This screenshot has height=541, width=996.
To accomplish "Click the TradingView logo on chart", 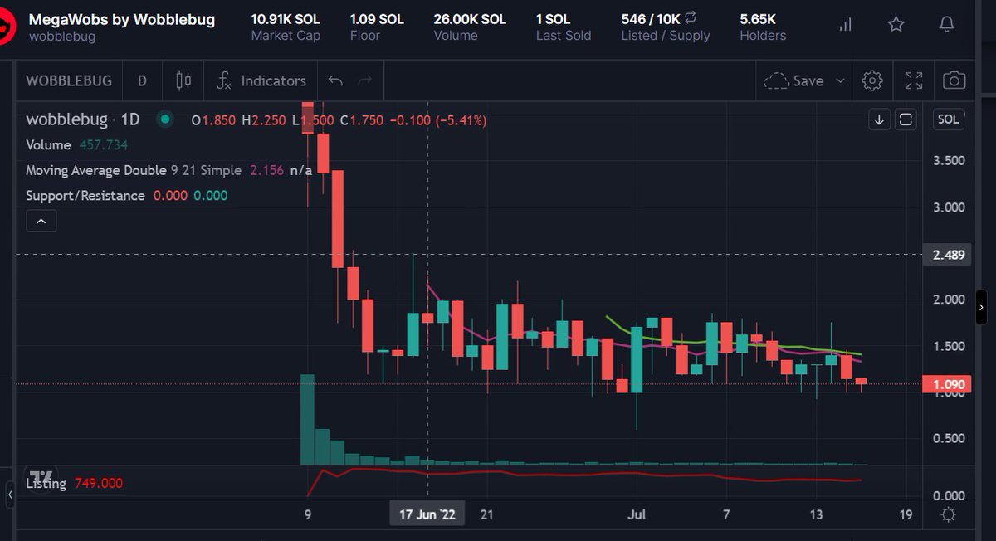I will point(41,475).
